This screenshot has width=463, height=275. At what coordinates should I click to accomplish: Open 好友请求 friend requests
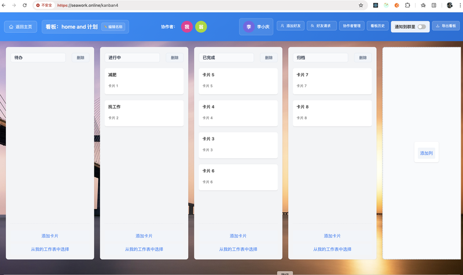(x=321, y=25)
